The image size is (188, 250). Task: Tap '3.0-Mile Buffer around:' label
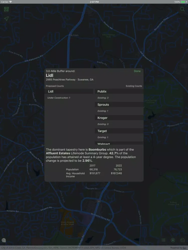pyautogui.click(x=60, y=71)
